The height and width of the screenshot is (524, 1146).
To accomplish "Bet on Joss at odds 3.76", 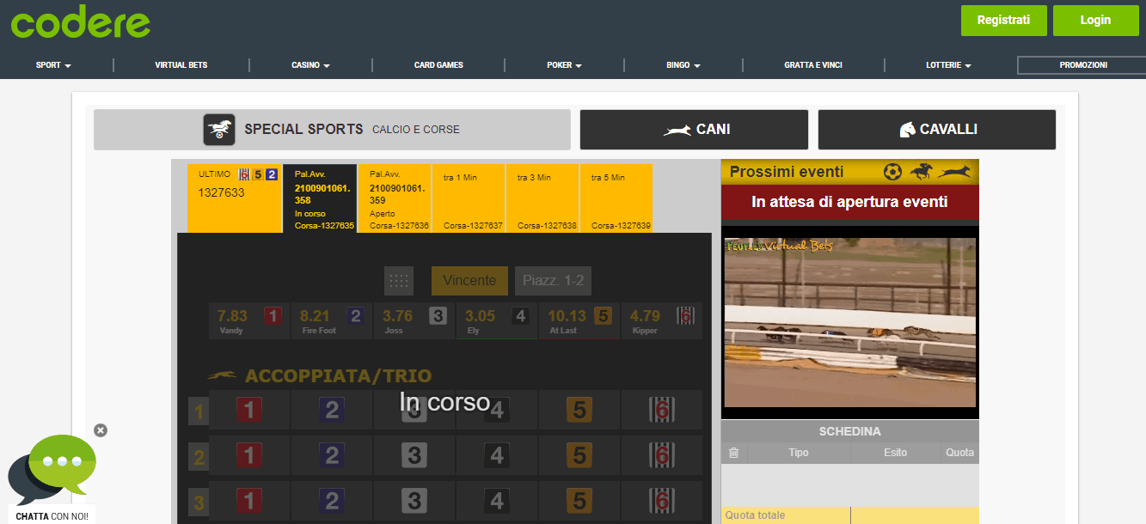I will [x=414, y=320].
